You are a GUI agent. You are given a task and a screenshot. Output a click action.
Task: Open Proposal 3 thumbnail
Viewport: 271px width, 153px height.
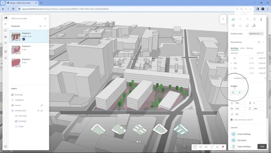tap(16, 36)
